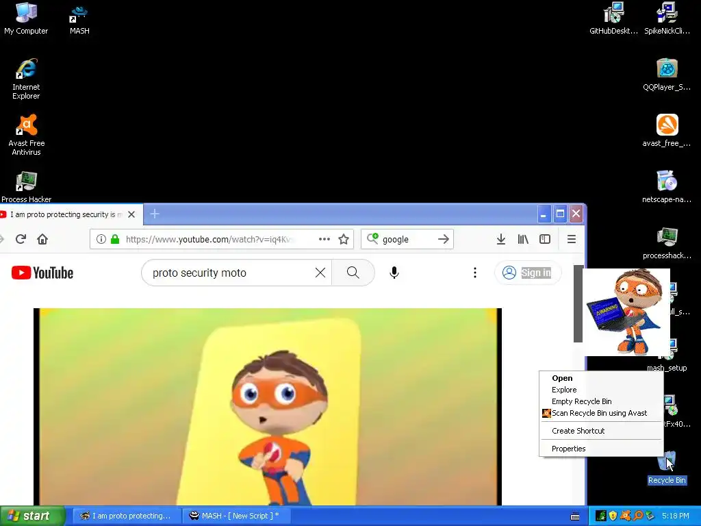Click the YouTube logo
Viewport: 701px width, 526px height.
pos(42,273)
